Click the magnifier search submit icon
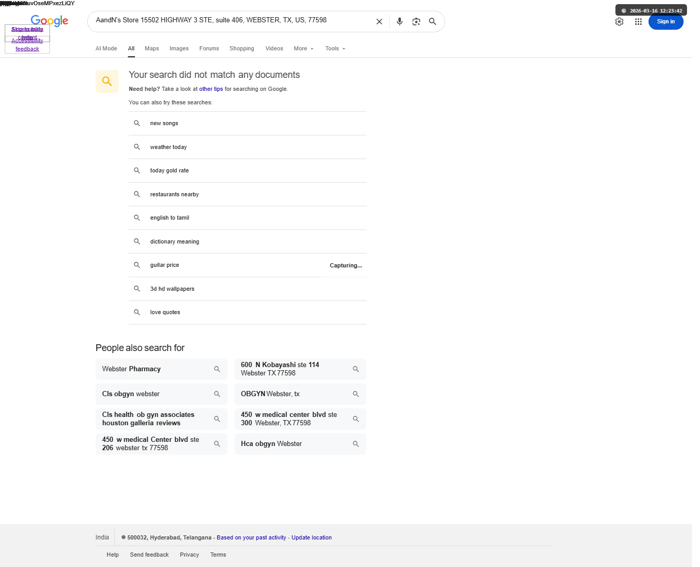Screen dimensions: 700x567 click(433, 22)
